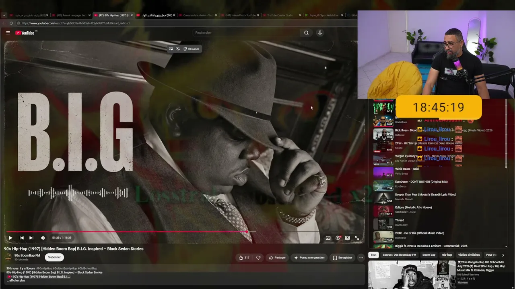The height and width of the screenshot is (289, 515).
Task: Select the Vidéos similaires filter chip
Action: 469,255
